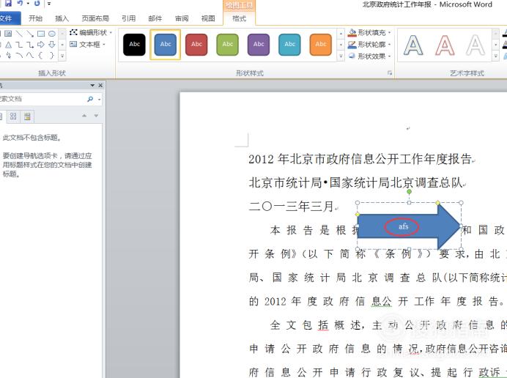Select the elbow connector shape
507x378 pixels.
pos(19,45)
